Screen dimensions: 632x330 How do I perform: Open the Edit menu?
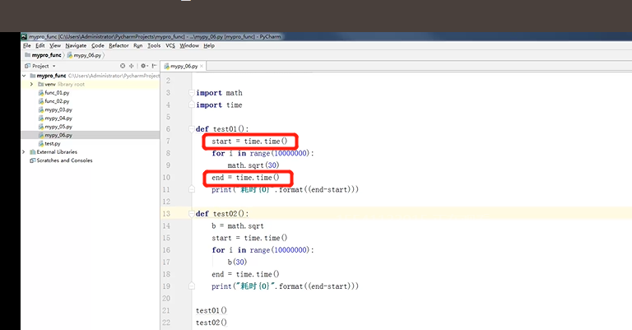(39, 46)
